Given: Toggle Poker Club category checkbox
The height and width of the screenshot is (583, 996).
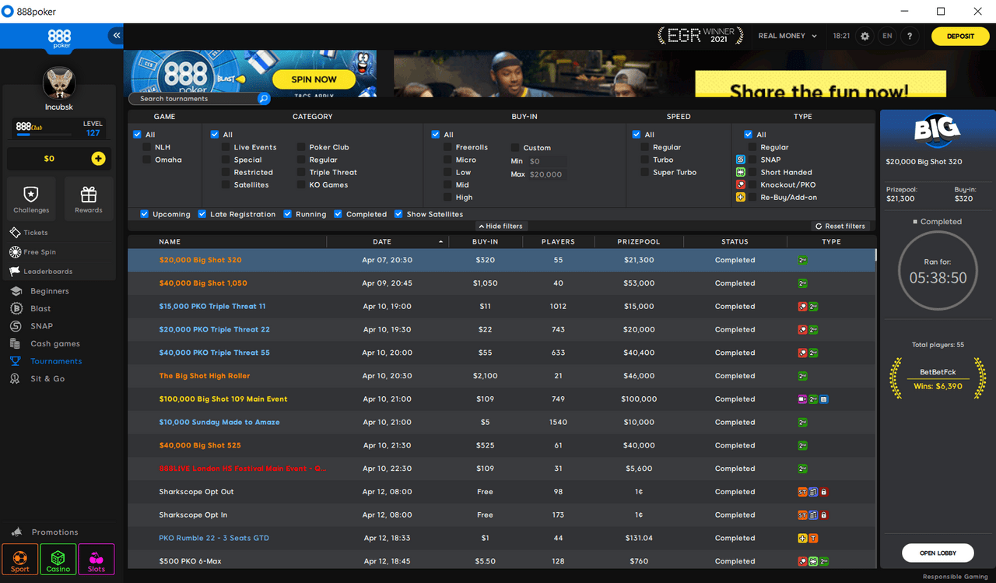Looking at the screenshot, I should (x=302, y=147).
